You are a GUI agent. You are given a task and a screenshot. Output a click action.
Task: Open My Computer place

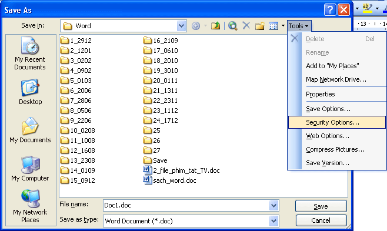coord(30,168)
